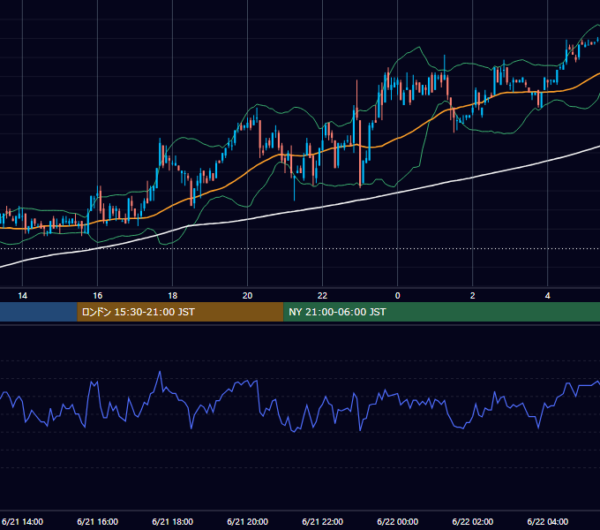This screenshot has width=600, height=530.
Task: Click the 18 hour axis label
Action: pyautogui.click(x=173, y=296)
